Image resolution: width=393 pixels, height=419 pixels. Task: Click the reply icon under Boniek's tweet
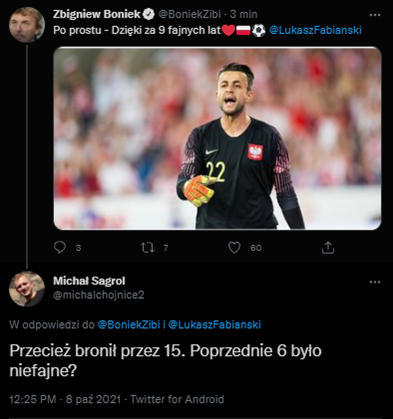[x=61, y=248]
